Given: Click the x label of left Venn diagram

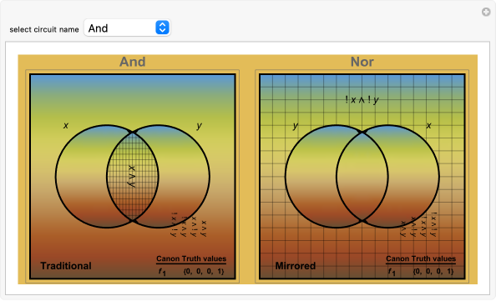Looking at the screenshot, I should pos(66,125).
